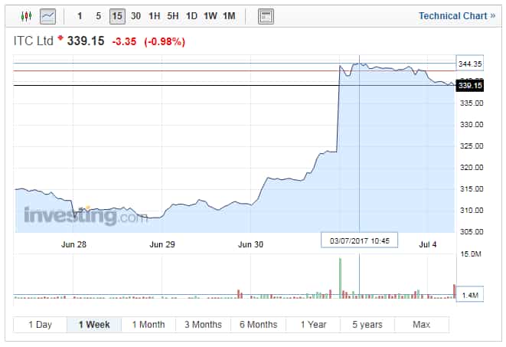Pick the 1W interval

coord(210,16)
